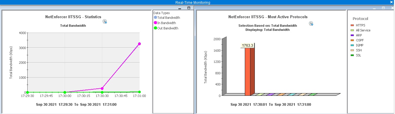Image resolution: width=395 pixels, height=114 pixels.
Task: Maximize the Most Active Protocols panel
Action: (383, 8)
